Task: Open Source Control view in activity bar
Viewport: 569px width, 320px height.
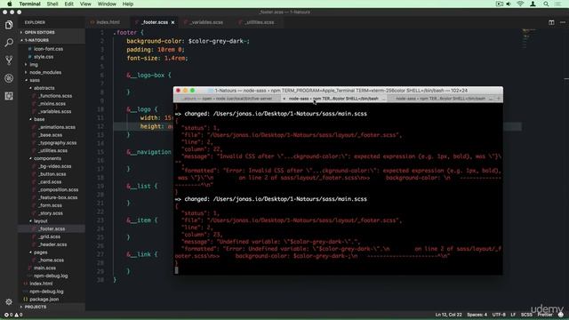Action: pos(9,60)
